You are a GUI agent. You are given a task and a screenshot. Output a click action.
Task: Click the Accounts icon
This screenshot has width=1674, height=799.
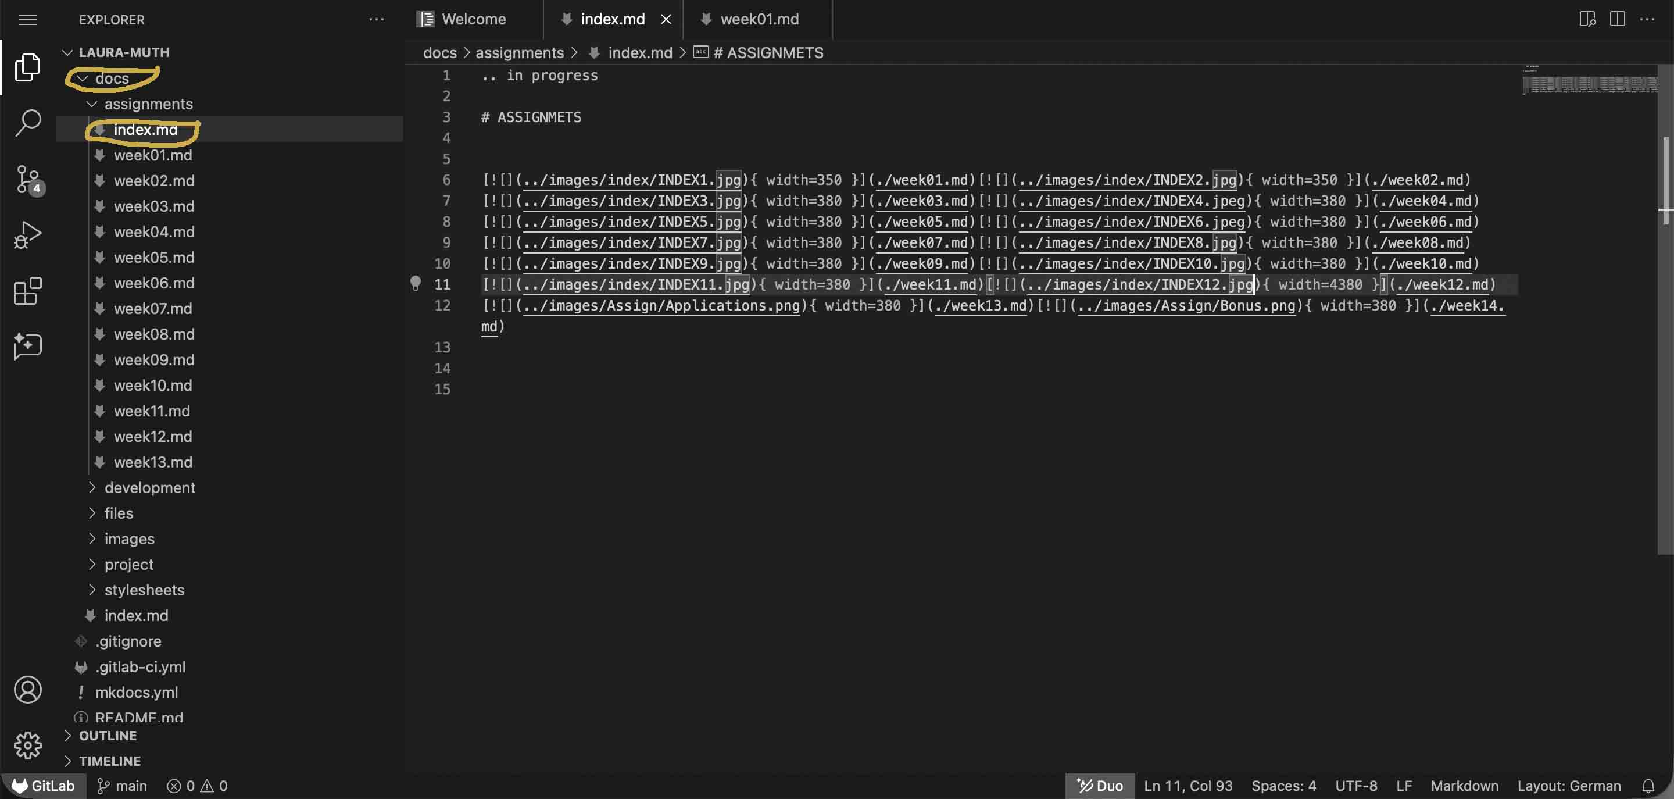(x=27, y=689)
